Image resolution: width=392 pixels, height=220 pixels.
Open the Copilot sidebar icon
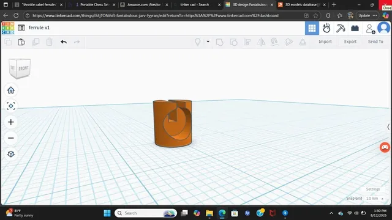(386, 15)
